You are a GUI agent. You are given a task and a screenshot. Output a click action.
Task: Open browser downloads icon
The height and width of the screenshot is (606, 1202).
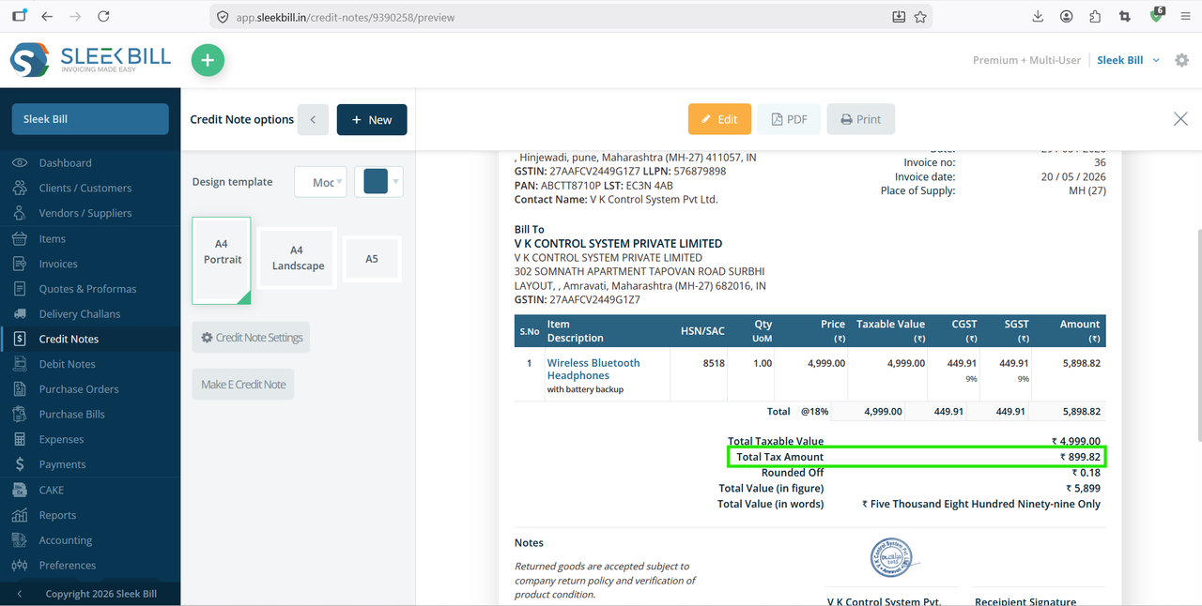(1038, 17)
